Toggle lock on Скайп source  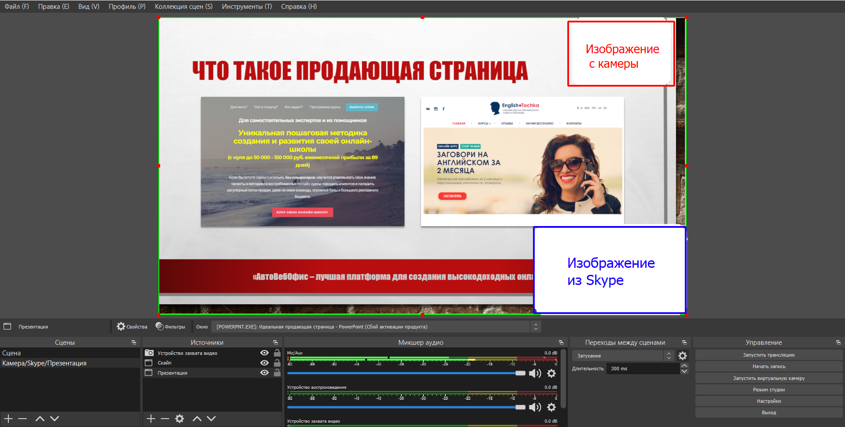pyautogui.click(x=277, y=363)
